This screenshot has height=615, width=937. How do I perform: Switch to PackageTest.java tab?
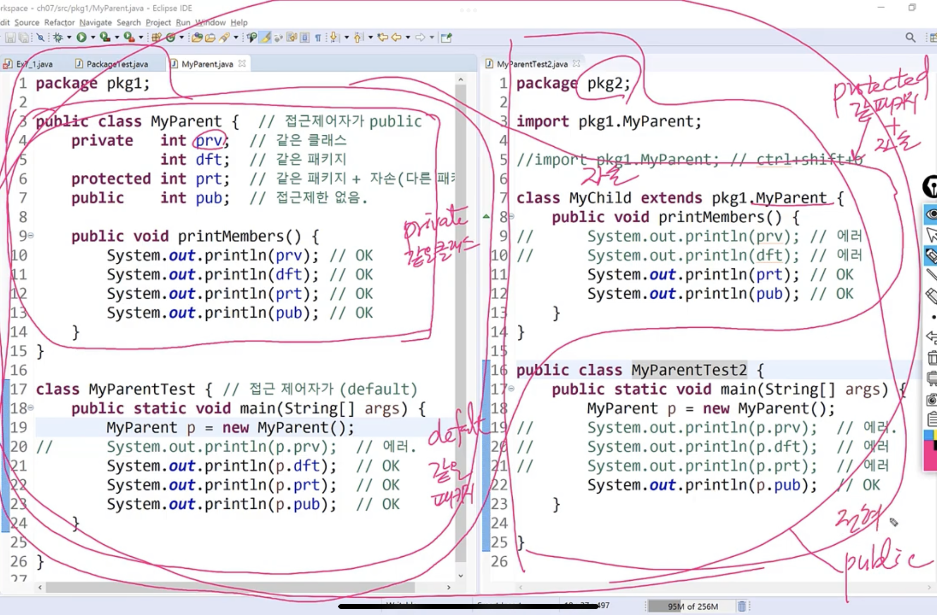(117, 64)
